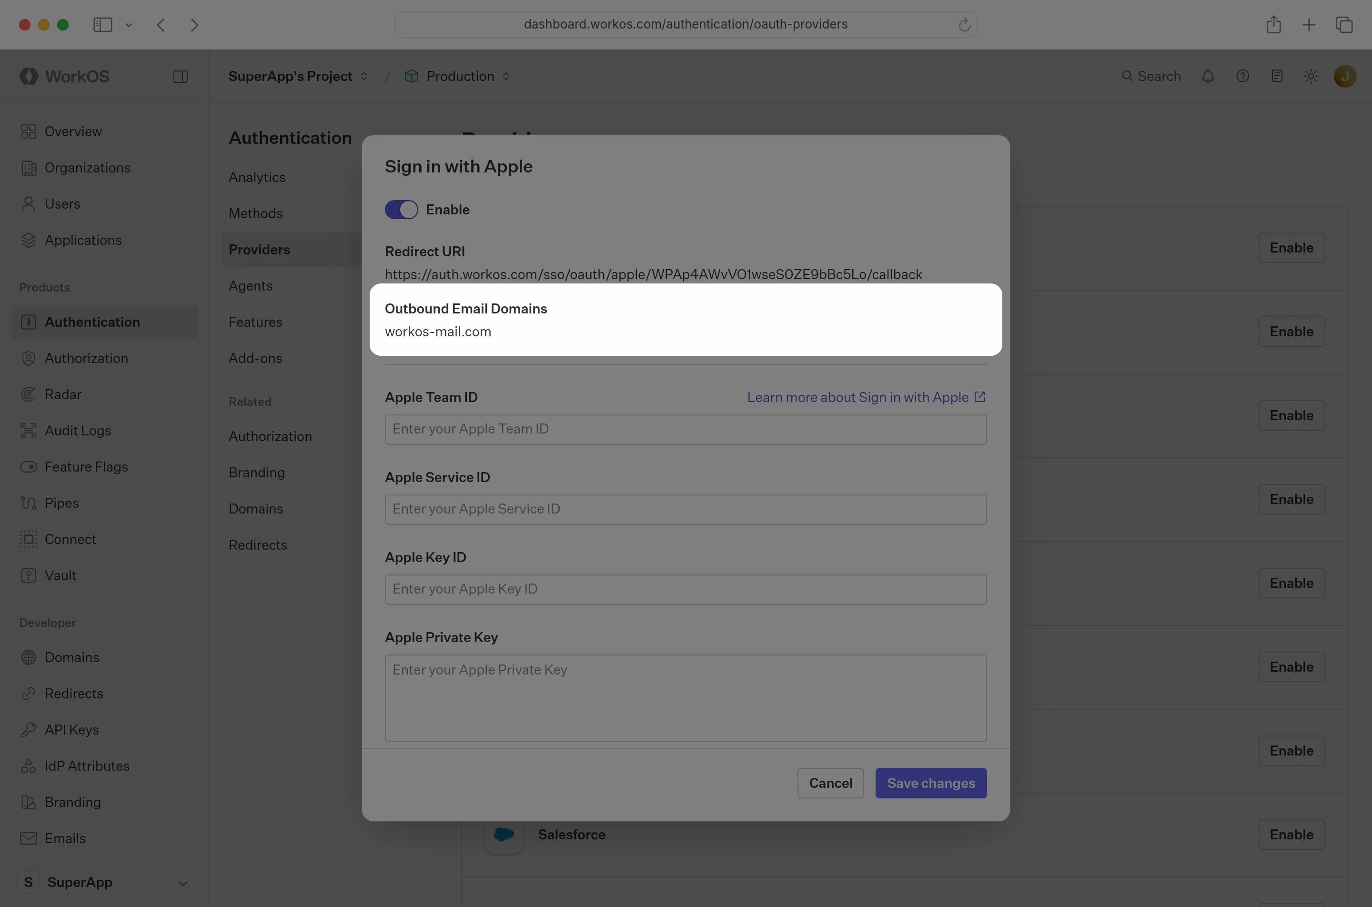The width and height of the screenshot is (1372, 907).
Task: Expand SuperApp's Project switcher
Action: coord(298,76)
